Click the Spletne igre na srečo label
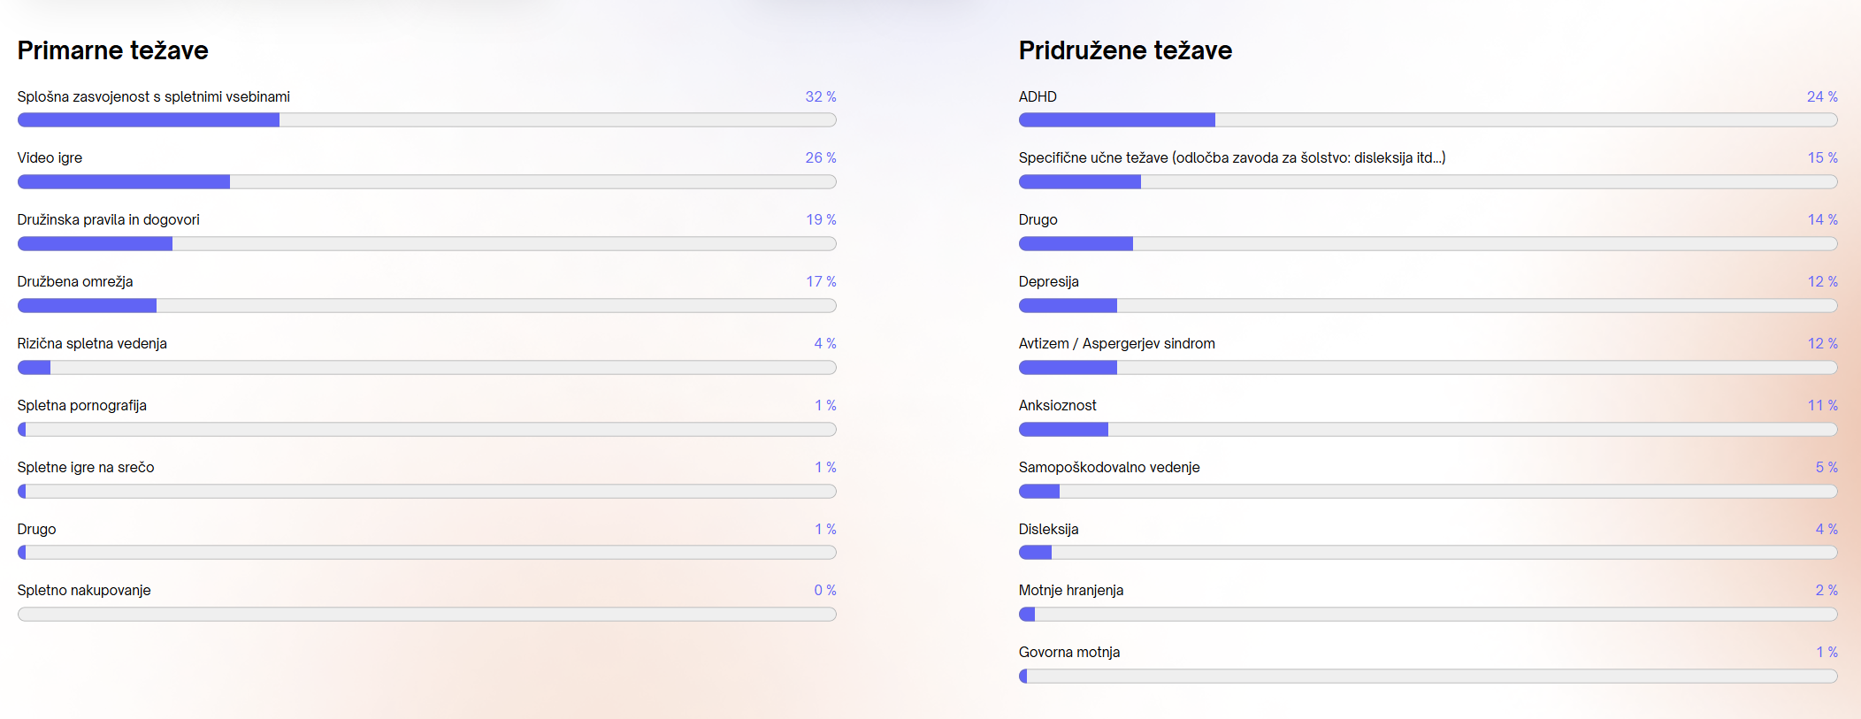Screen dimensions: 1861x719 point(86,467)
